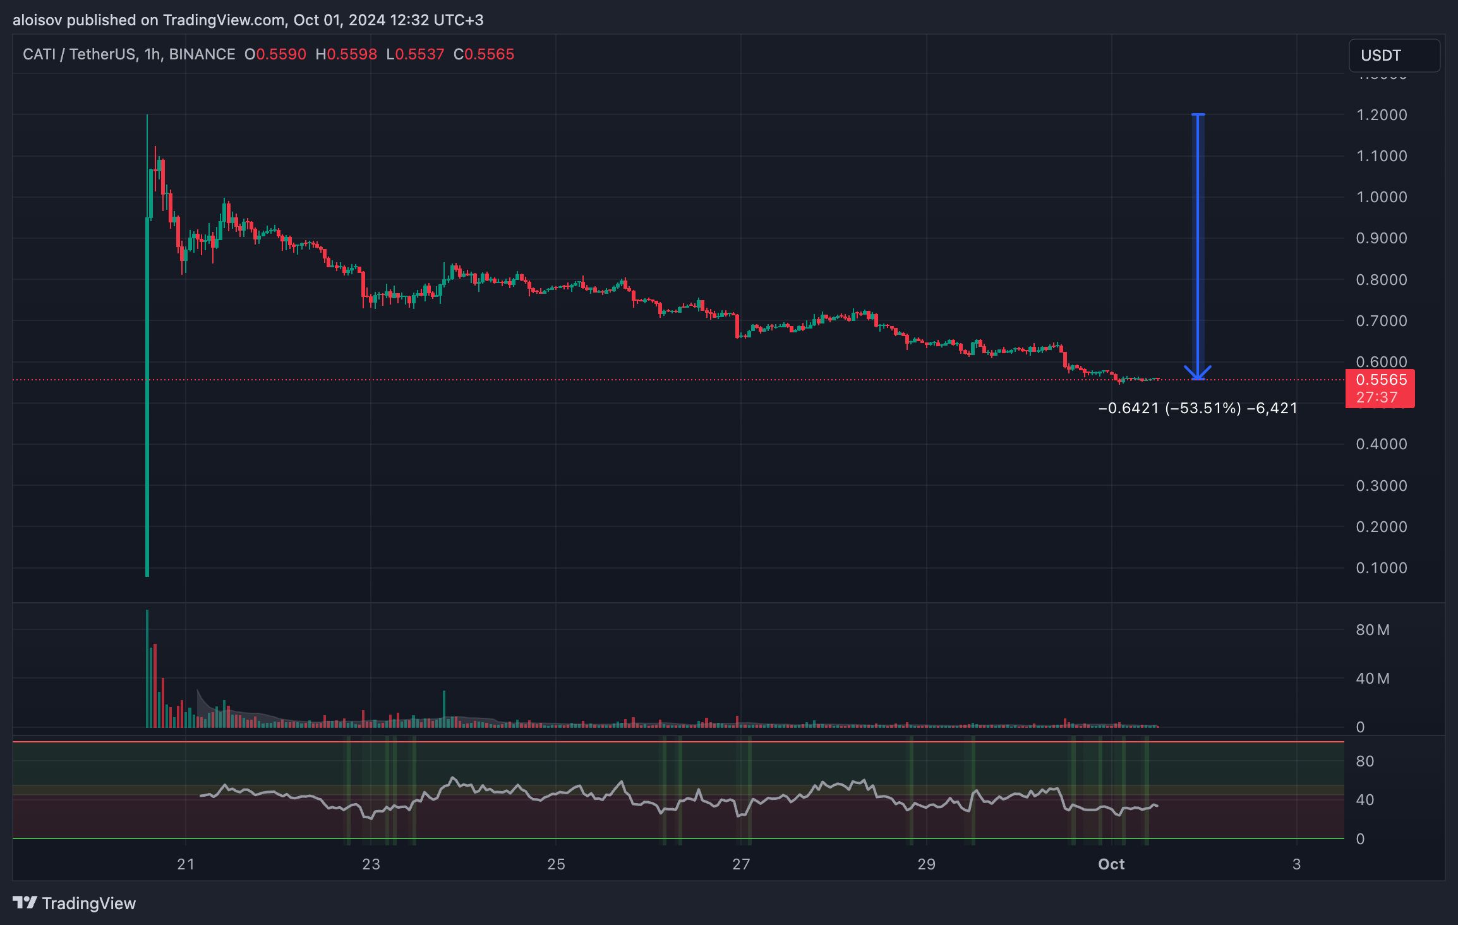This screenshot has width=1458, height=925.
Task: Click the CATI / TetherUS symbol title
Action: [79, 54]
